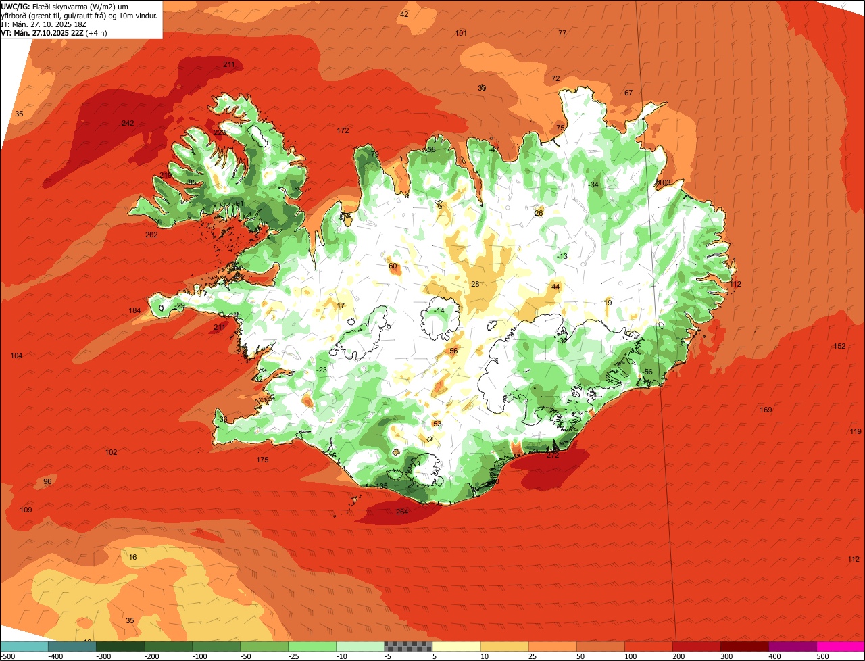This screenshot has width=865, height=661.
Task: Click the value -23 in the southwest
Action: tap(321, 370)
